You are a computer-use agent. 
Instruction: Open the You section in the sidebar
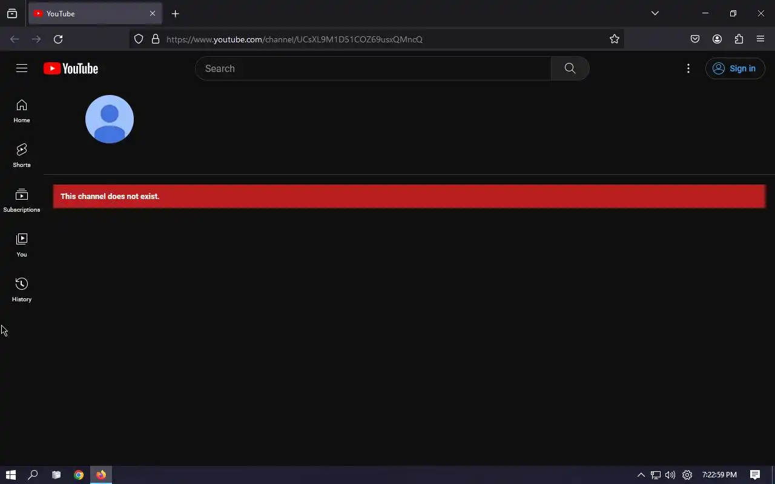pyautogui.click(x=22, y=246)
